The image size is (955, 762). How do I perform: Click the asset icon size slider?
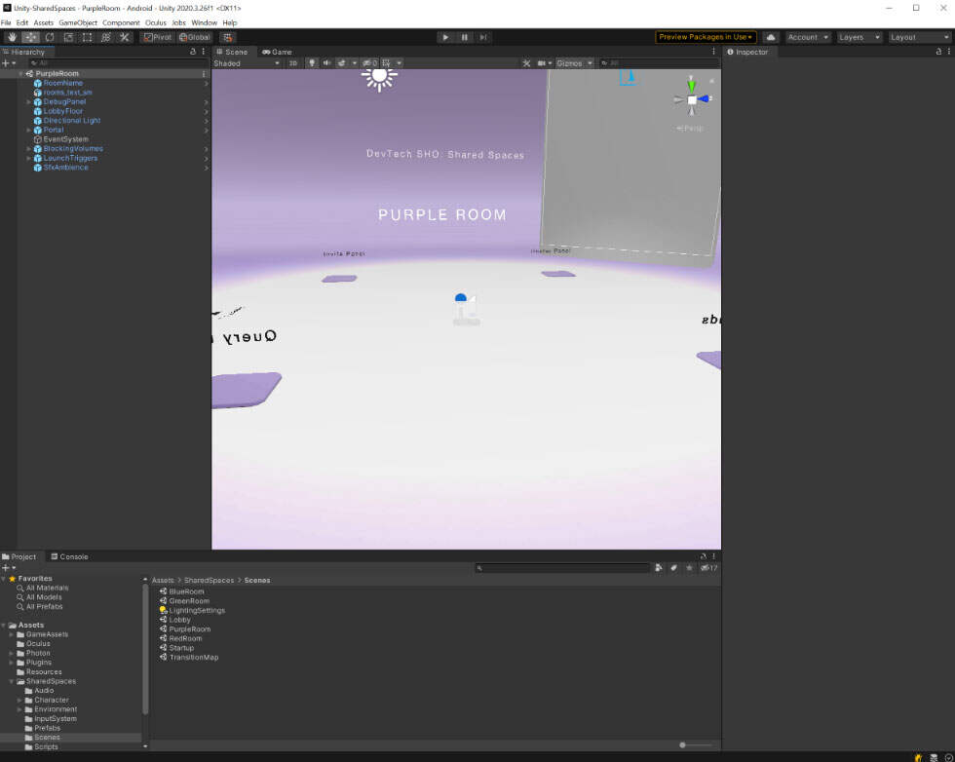[x=682, y=745]
